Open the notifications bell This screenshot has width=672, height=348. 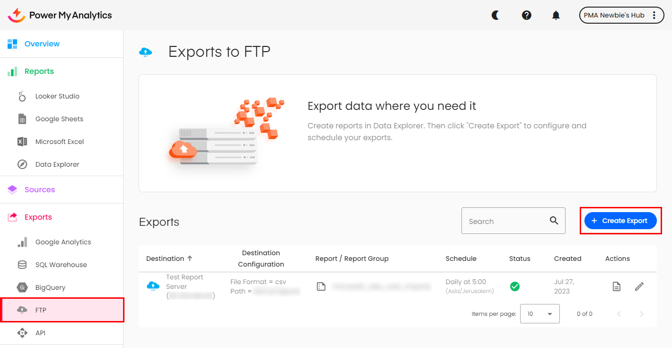tap(556, 15)
